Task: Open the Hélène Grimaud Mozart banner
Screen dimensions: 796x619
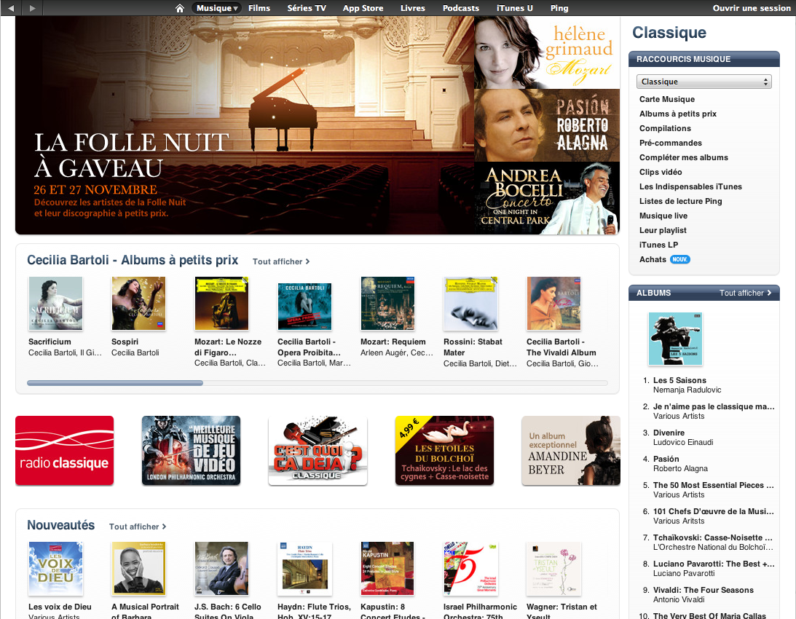Action: [x=547, y=52]
